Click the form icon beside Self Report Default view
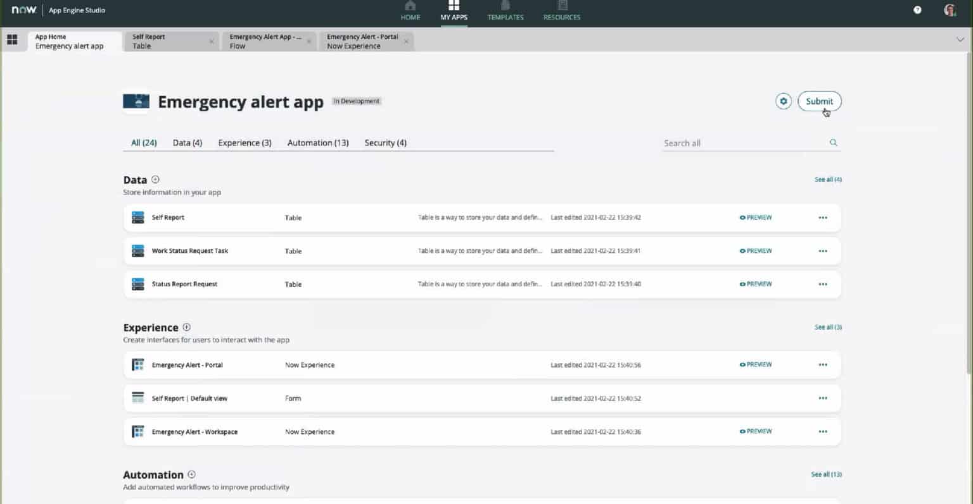Viewport: 973px width, 504px height. coord(137,398)
